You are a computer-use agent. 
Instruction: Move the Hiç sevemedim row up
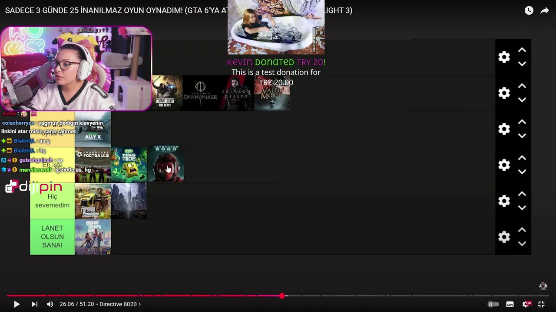(522, 194)
